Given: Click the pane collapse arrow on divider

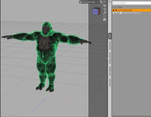Looking at the screenshot, I should point(107,58).
